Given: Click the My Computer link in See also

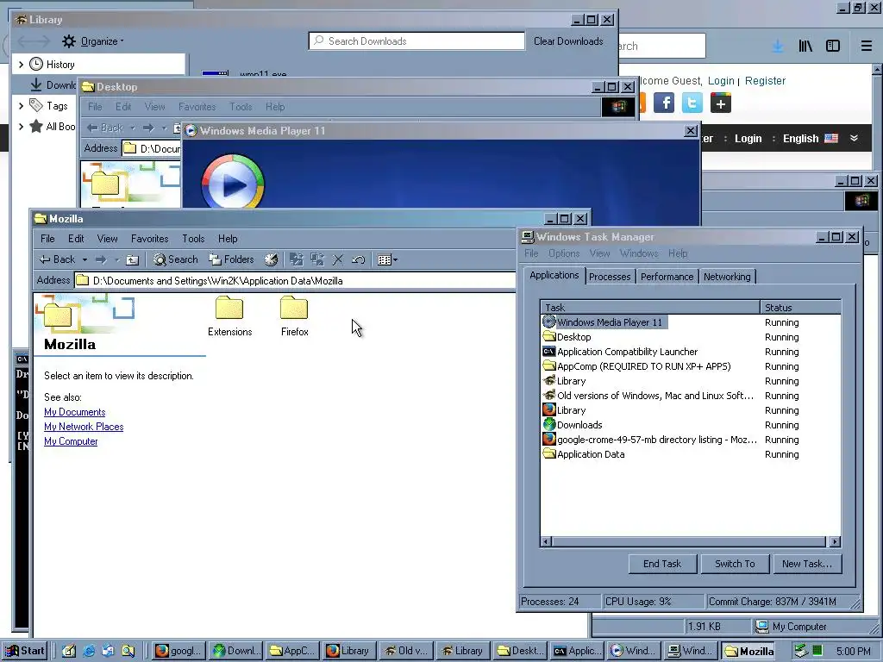Looking at the screenshot, I should tap(71, 441).
